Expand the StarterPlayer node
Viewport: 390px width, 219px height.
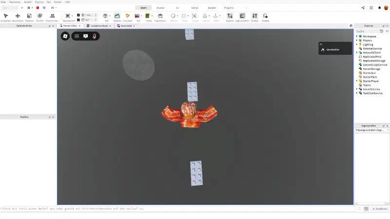[x=357, y=81]
